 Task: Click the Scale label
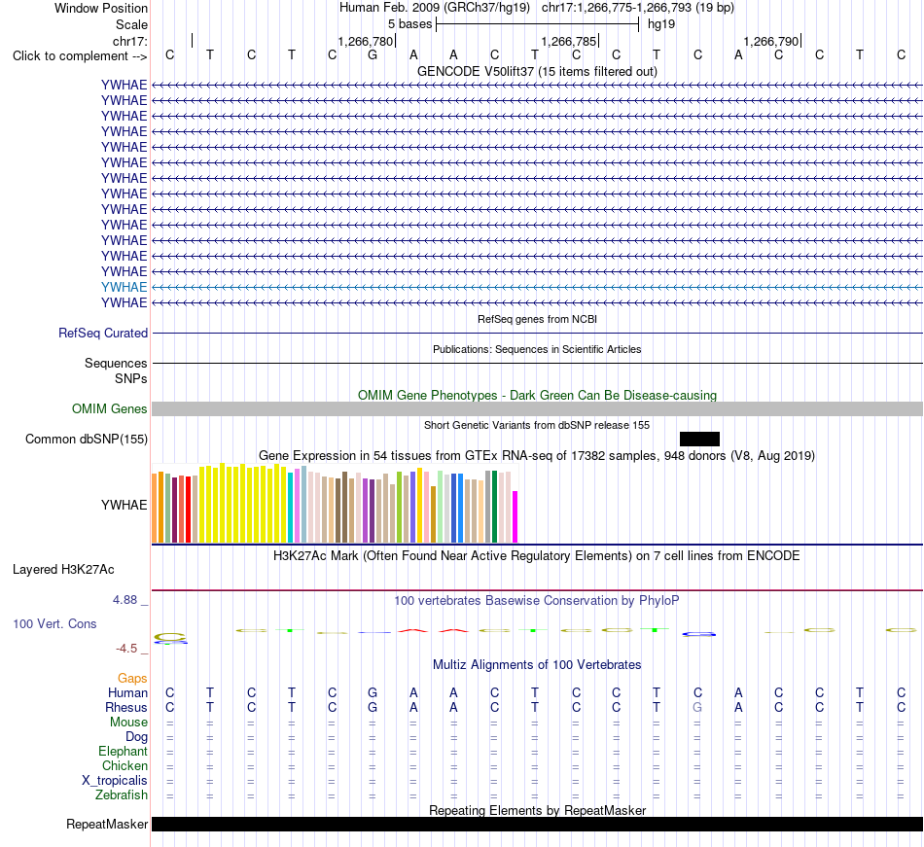(x=131, y=24)
